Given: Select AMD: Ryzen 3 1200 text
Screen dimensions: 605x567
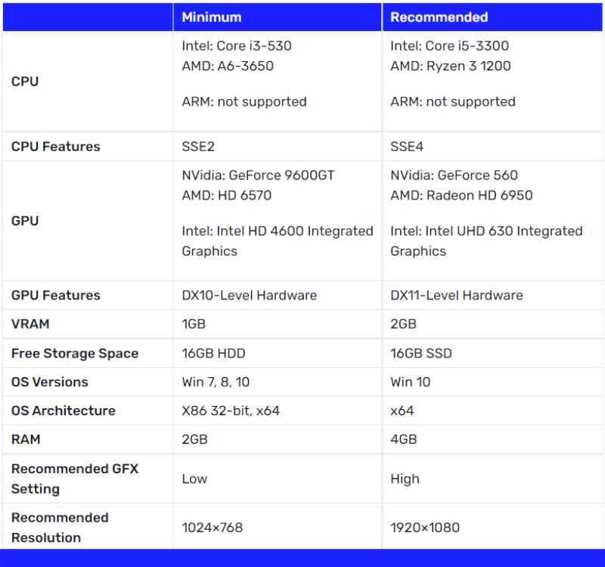Looking at the screenshot, I should pyautogui.click(x=450, y=66).
